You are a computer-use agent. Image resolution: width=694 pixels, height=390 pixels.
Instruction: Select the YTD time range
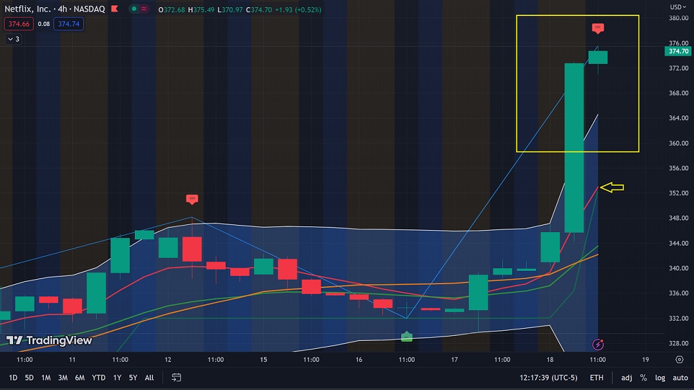98,378
